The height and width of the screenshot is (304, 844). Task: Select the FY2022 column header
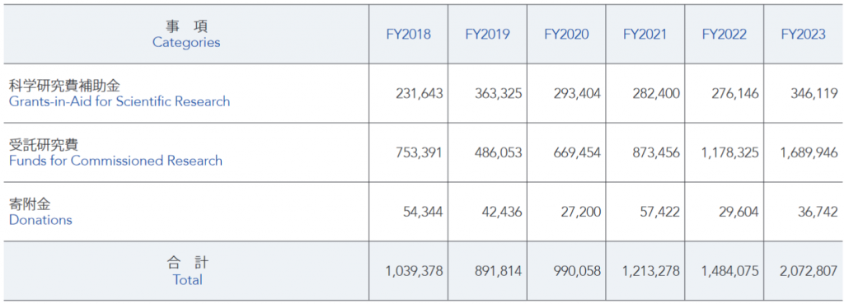[x=724, y=35]
